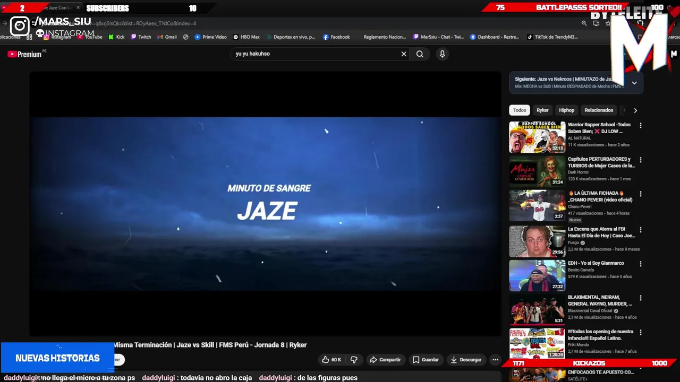Open browser zoom magnifier in address bar
This screenshot has height=382, width=680.
pos(584,23)
